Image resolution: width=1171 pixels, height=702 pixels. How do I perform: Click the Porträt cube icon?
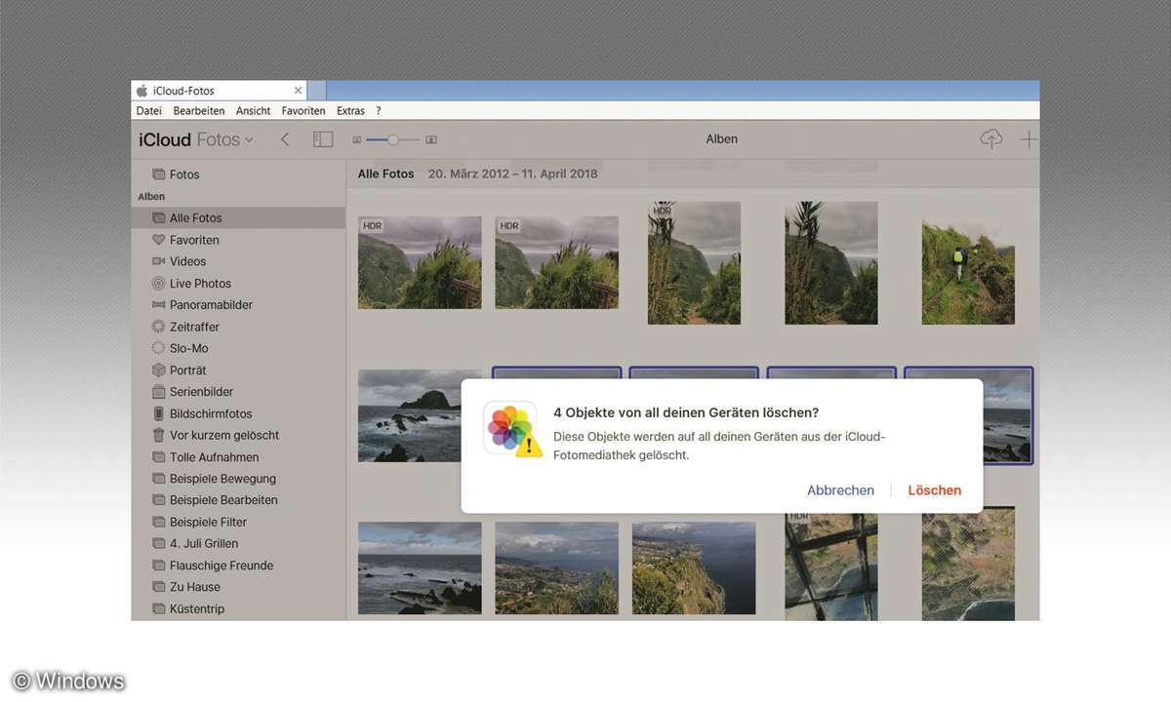[158, 370]
